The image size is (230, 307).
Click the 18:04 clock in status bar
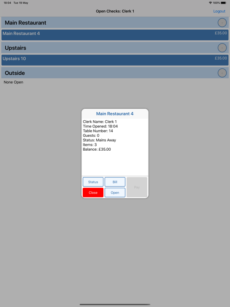(7, 3)
